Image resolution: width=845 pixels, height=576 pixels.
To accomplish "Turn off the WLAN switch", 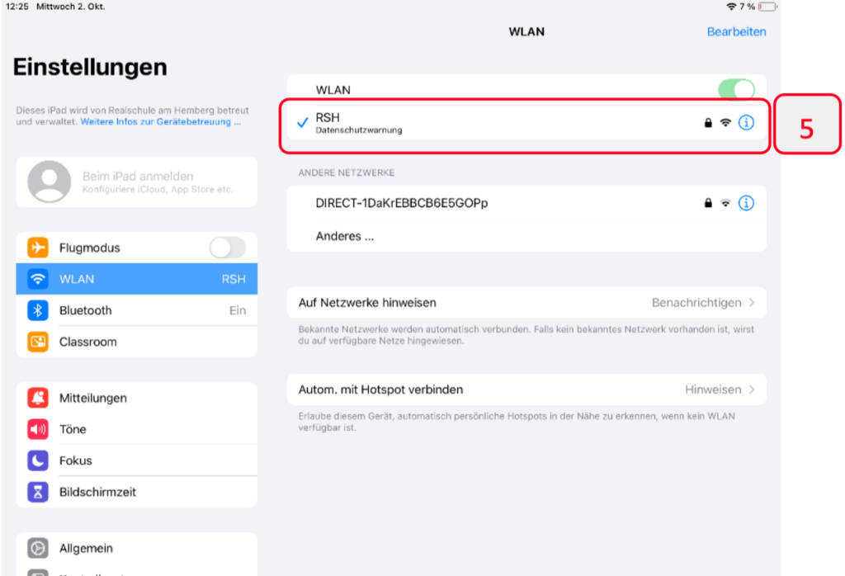I will (x=737, y=89).
